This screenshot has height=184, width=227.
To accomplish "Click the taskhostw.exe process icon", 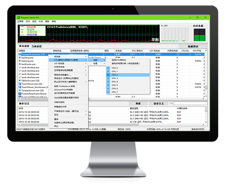I will [20, 64].
